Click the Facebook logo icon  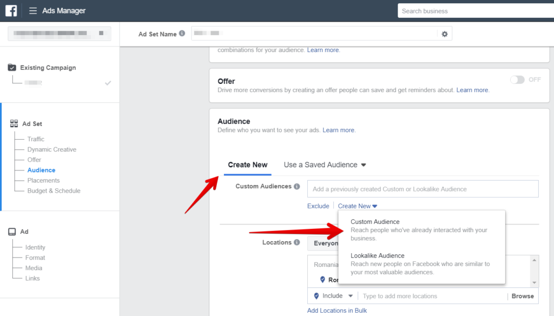[x=11, y=11]
